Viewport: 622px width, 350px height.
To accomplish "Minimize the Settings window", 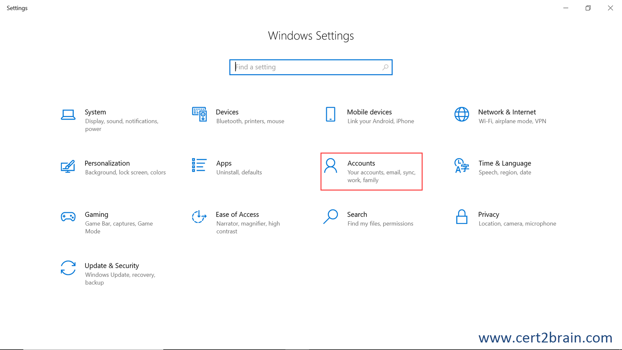I will 566,8.
